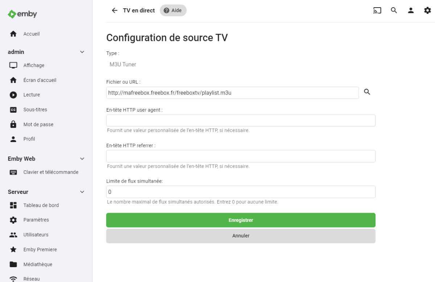The width and height of the screenshot is (435, 282).
Task: Go to Médiathèque in sidebar
Action: tap(38, 264)
